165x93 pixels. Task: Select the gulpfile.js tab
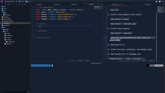[x=91, y=4]
